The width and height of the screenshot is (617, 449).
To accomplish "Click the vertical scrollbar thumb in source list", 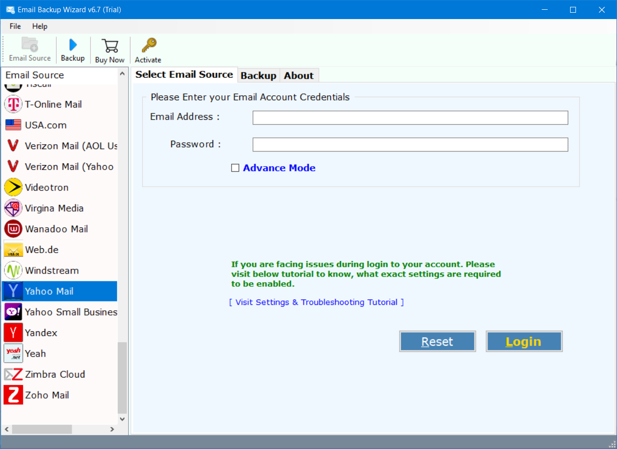I will click(x=122, y=377).
